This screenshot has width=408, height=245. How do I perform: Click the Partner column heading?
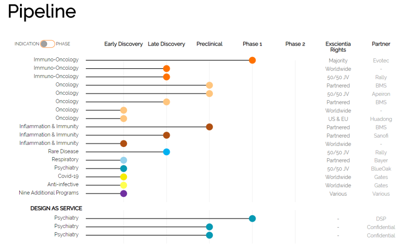click(x=381, y=44)
